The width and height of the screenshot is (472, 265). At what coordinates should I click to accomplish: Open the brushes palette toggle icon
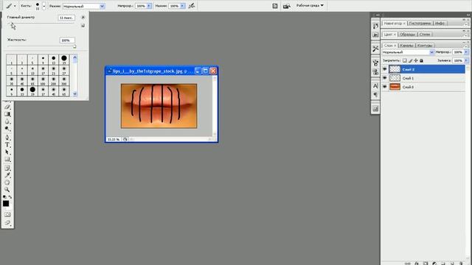tap(275, 6)
